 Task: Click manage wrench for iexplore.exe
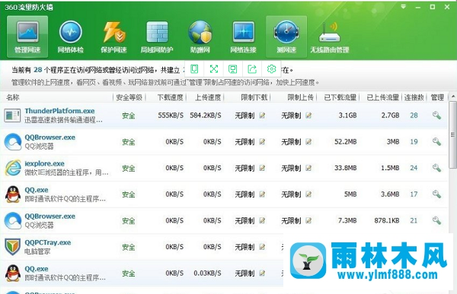coord(436,168)
